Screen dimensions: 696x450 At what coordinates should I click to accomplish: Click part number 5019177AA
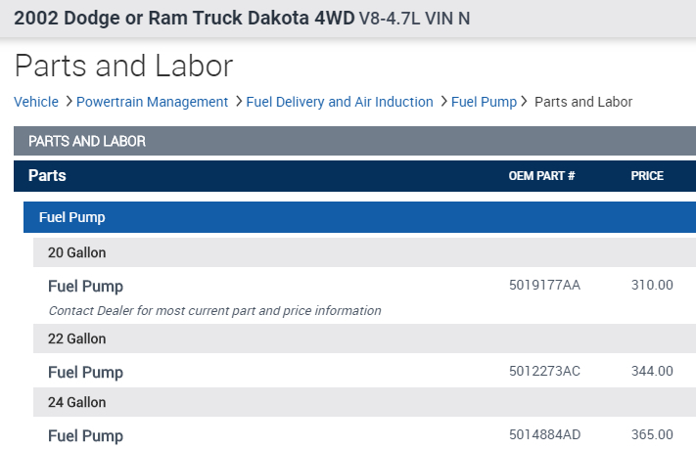544,285
